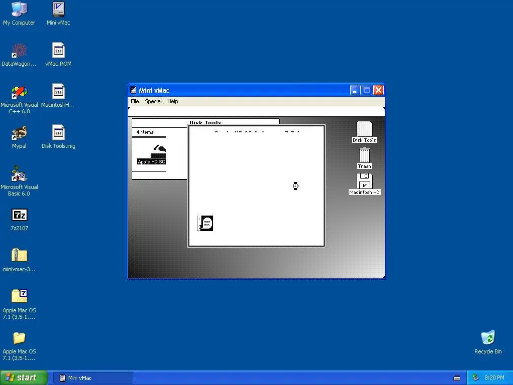
Task: Select Disk Tools.img file icon
Action: 58,137
